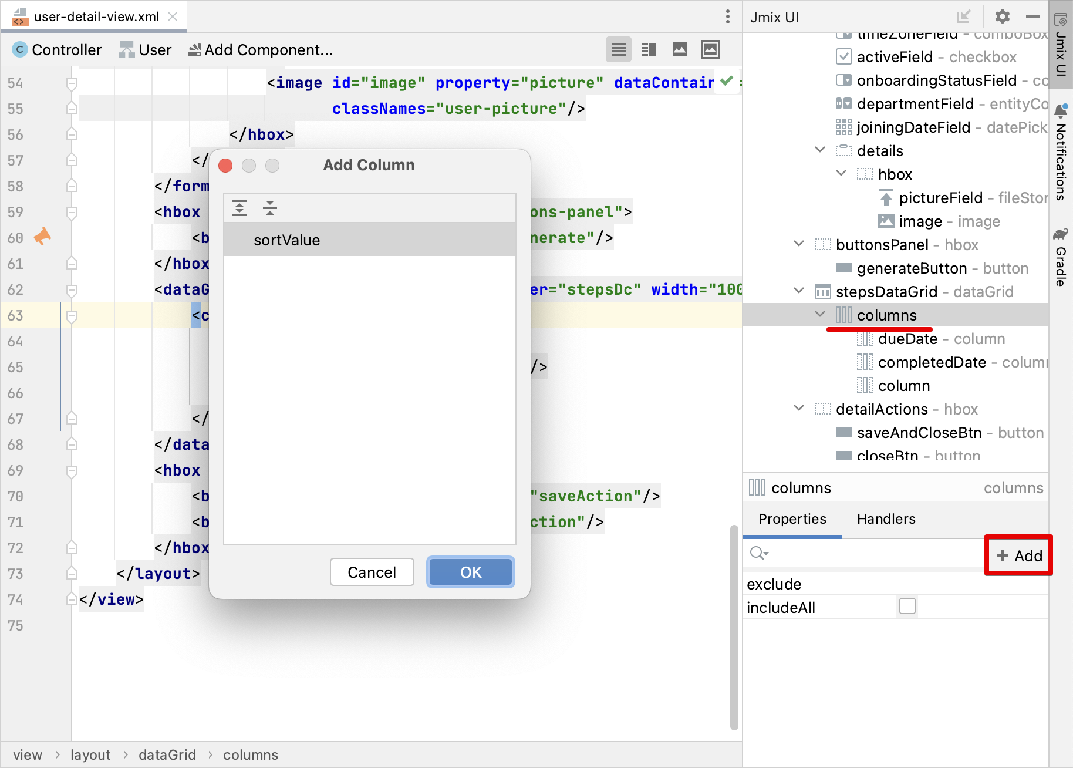The image size is (1073, 768).
Task: Collapse the columns node in tree
Action: click(x=820, y=314)
